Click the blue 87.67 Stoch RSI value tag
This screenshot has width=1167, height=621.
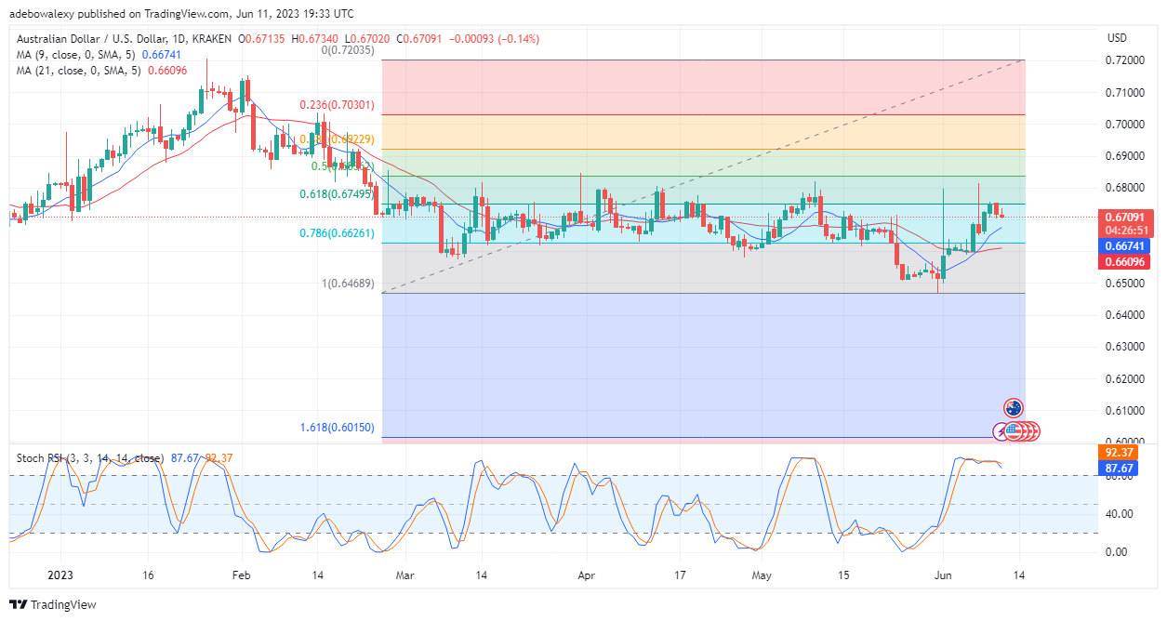1116,469
